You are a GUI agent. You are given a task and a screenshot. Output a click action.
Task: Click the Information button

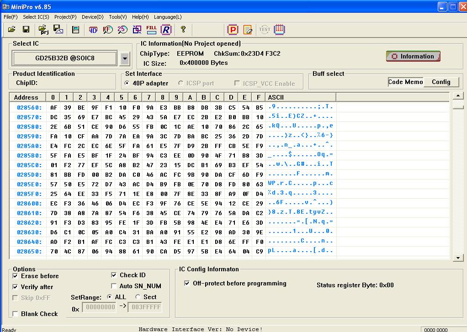[413, 56]
